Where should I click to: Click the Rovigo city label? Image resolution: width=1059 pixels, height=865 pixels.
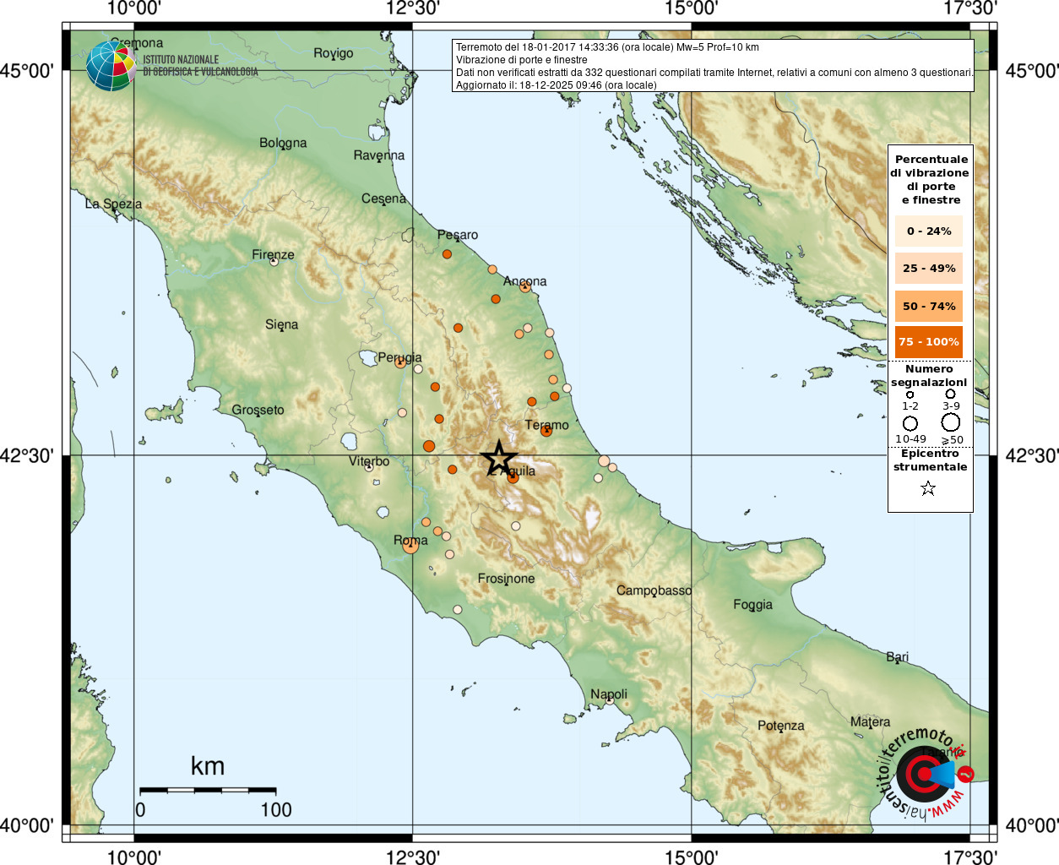334,53
